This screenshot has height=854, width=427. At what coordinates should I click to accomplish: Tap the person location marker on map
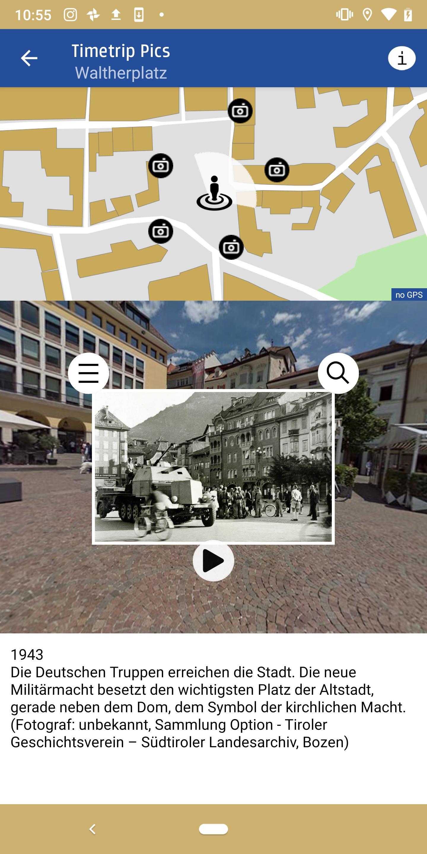click(214, 193)
